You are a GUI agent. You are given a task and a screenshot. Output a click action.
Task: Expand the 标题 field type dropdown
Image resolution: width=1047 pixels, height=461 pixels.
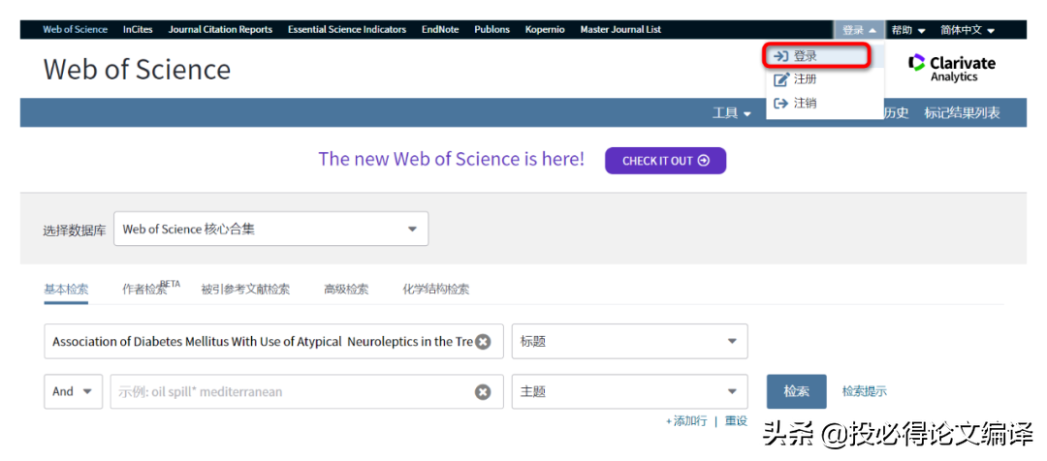tap(629, 342)
